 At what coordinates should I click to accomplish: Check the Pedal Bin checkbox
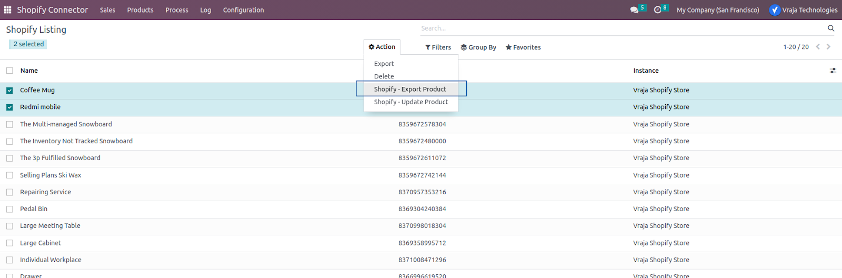coord(9,210)
